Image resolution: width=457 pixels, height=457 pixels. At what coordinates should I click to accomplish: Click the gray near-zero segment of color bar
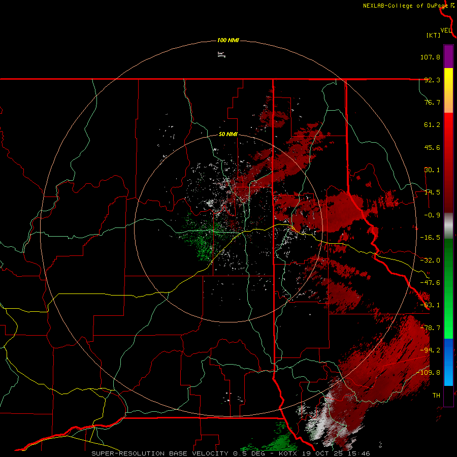448,226
